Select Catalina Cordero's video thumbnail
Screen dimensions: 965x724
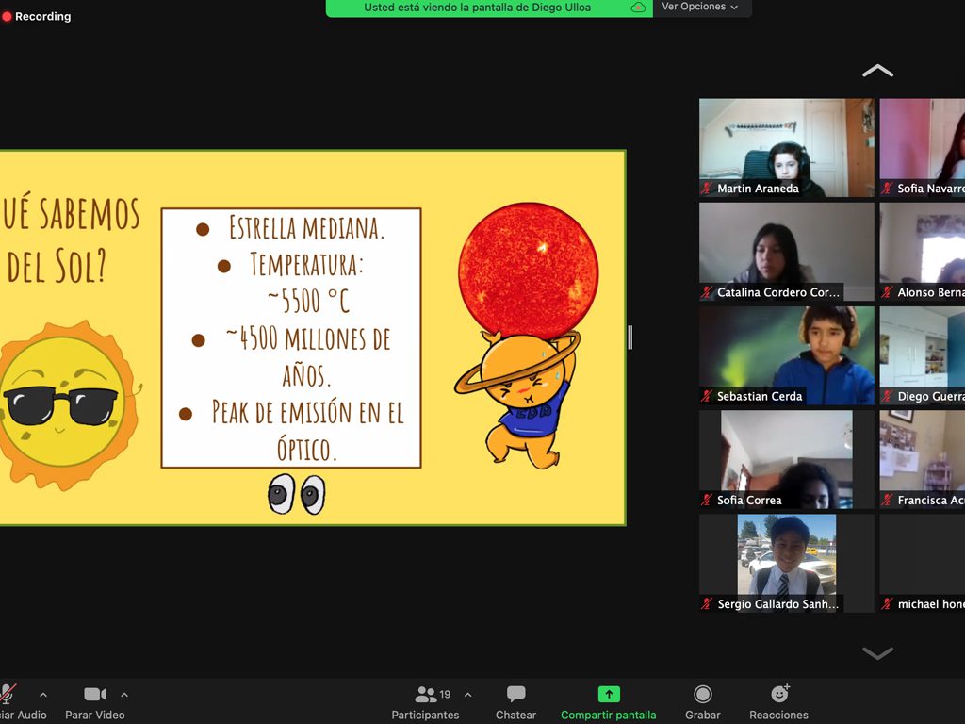tap(786, 252)
